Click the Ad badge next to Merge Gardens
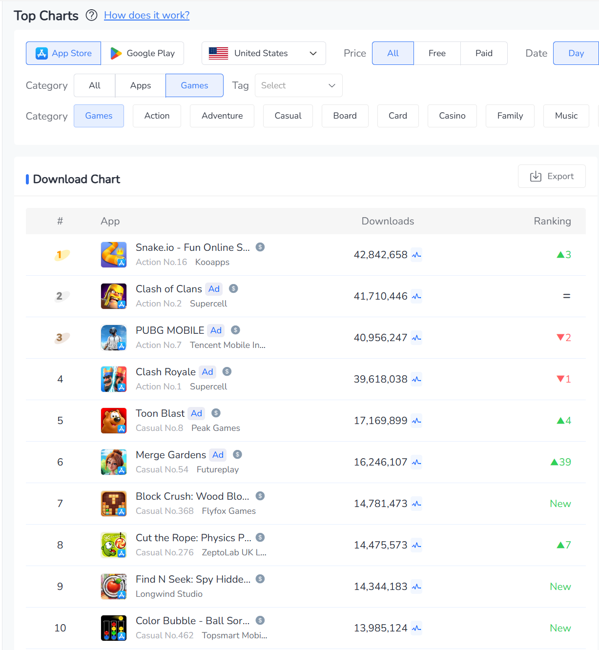Viewport: 599px width, 650px height. [218, 455]
